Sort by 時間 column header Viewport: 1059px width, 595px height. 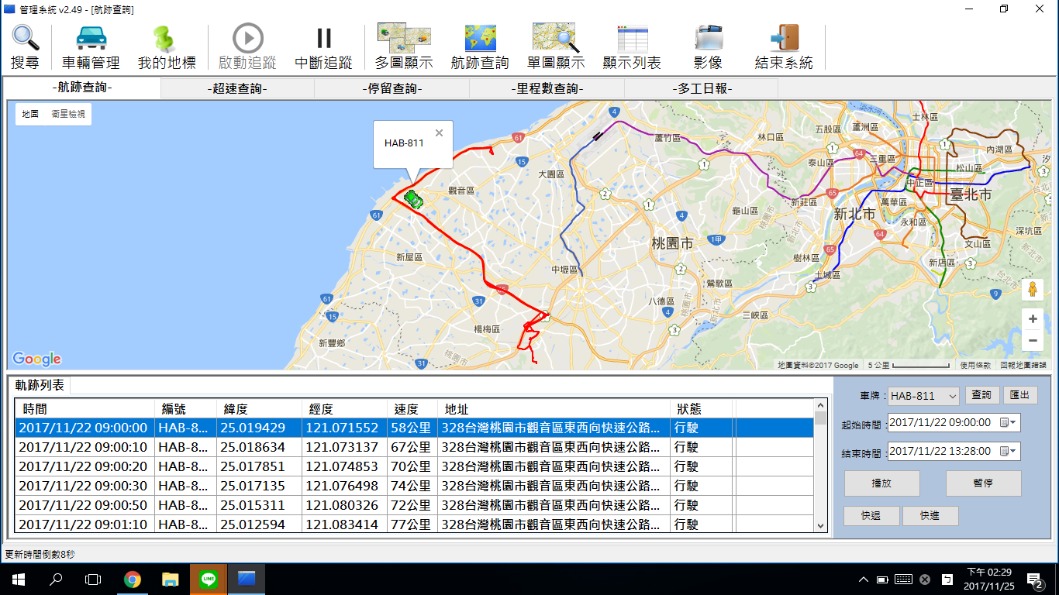coord(85,409)
